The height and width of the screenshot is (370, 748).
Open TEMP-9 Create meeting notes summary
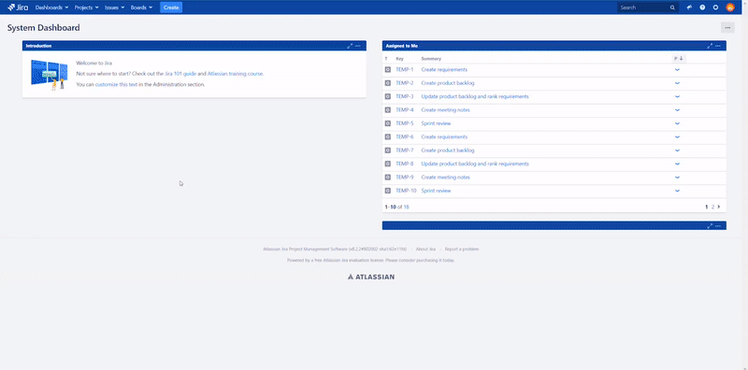tap(446, 177)
